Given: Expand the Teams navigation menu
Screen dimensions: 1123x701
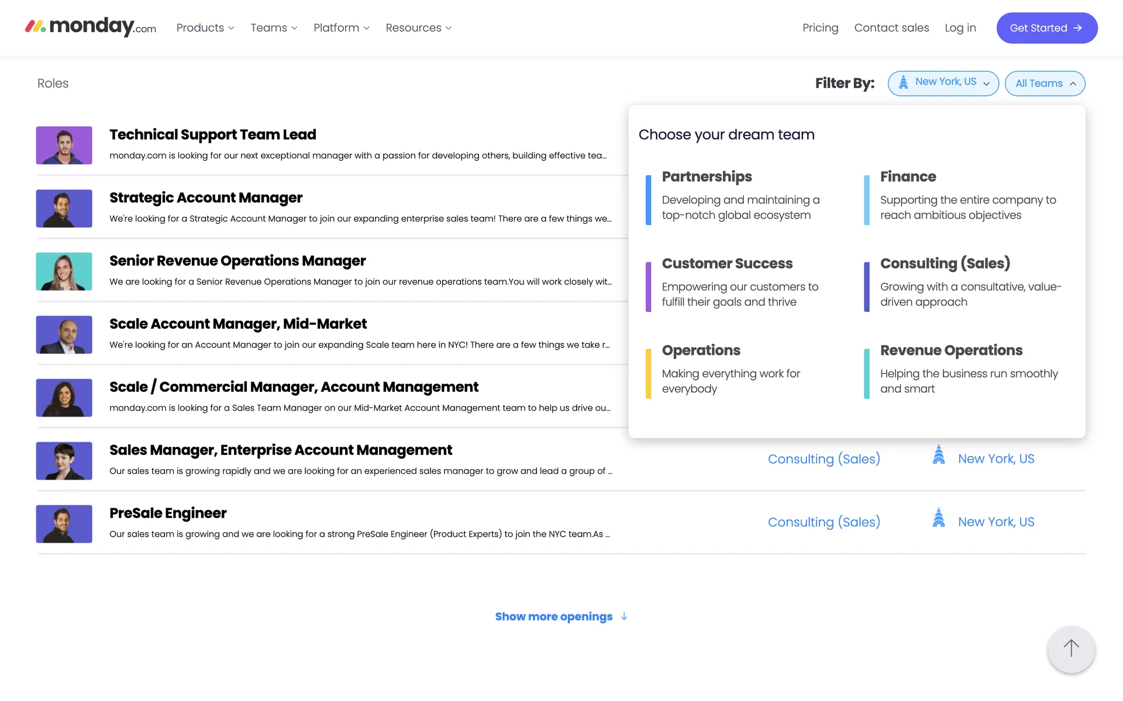Looking at the screenshot, I should click(274, 28).
